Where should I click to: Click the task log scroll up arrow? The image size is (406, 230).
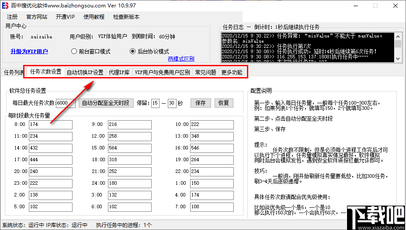tap(398, 36)
